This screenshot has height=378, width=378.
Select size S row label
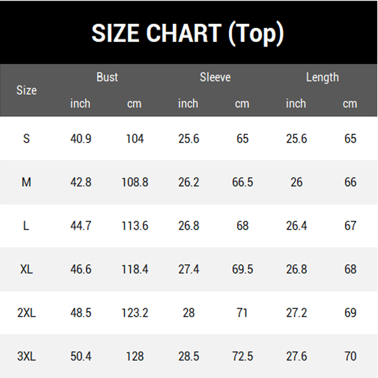26,138
